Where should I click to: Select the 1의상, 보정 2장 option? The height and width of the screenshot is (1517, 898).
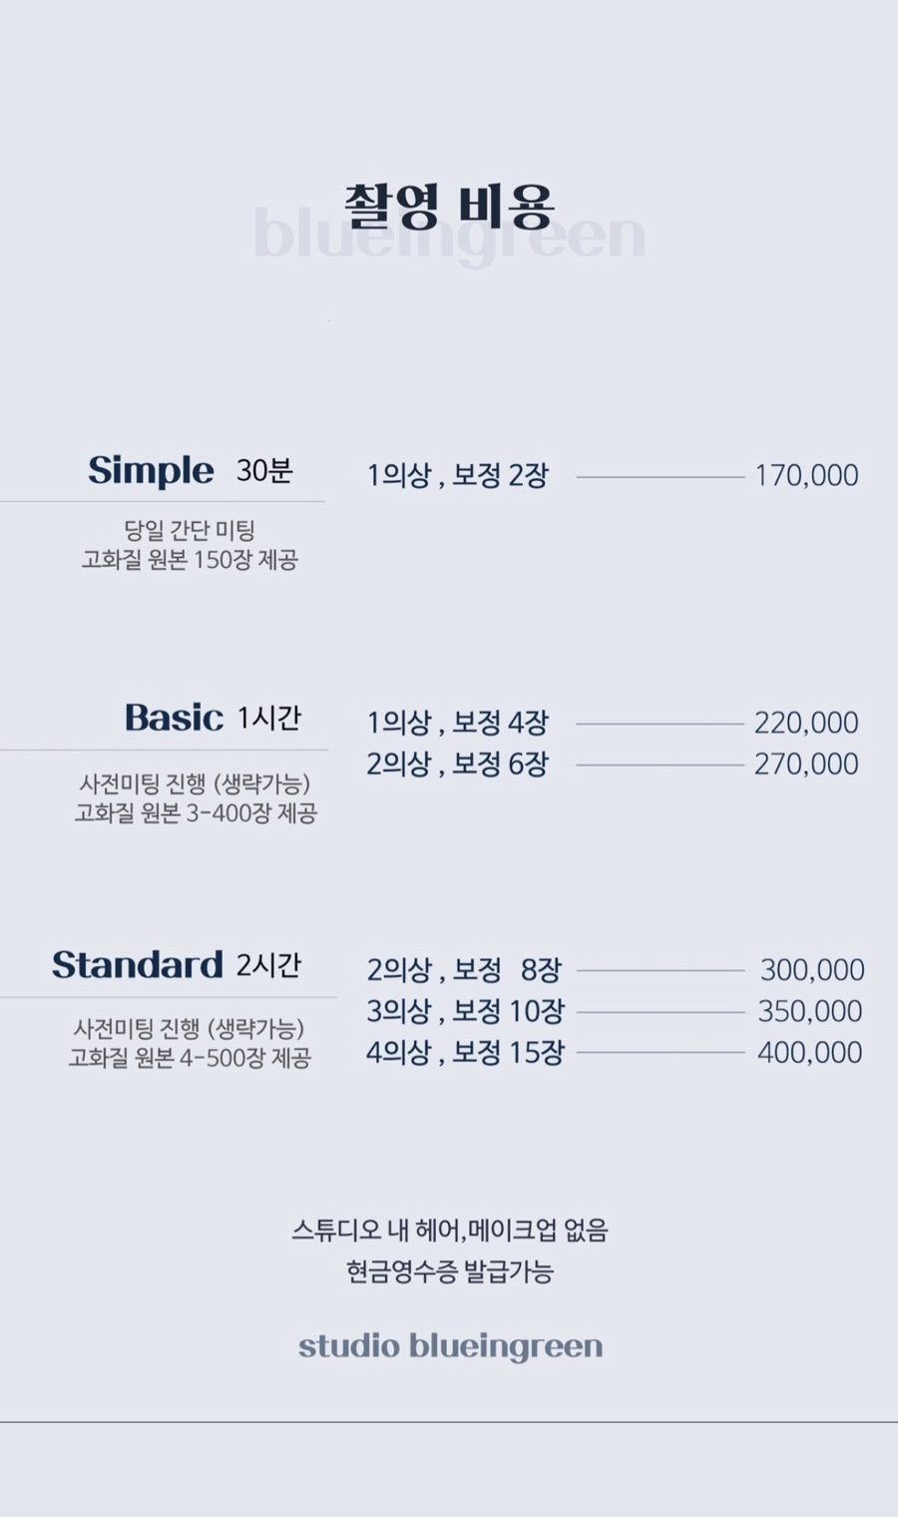[x=457, y=475]
